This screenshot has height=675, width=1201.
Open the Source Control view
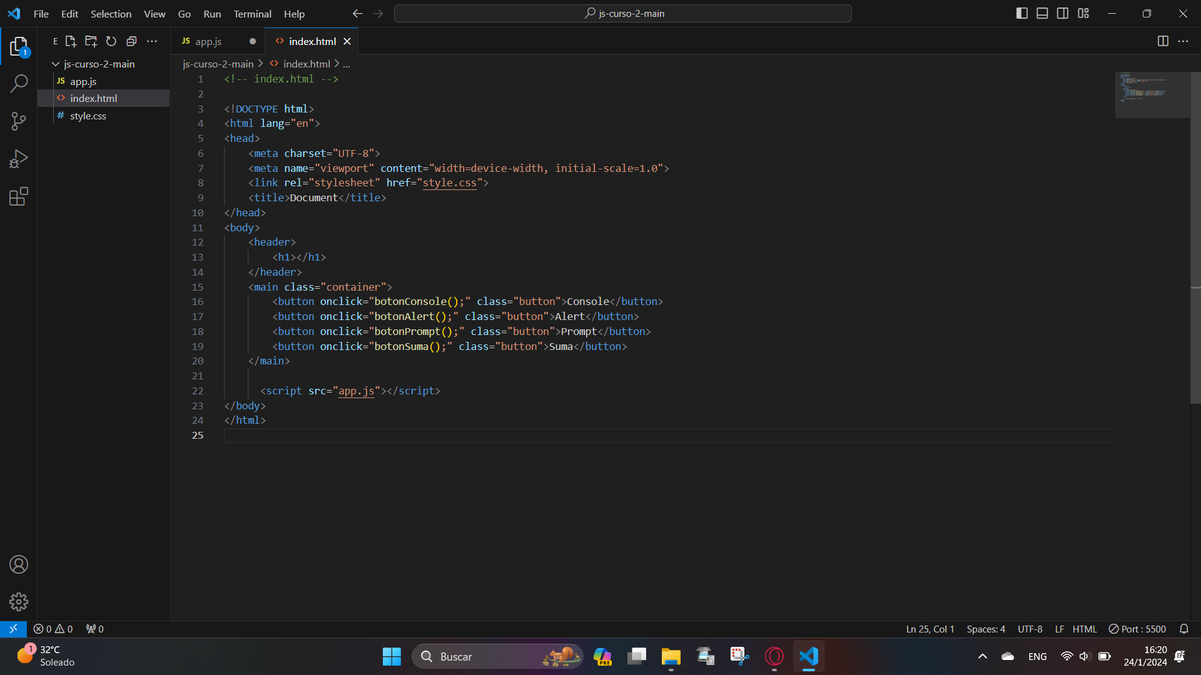point(19,121)
